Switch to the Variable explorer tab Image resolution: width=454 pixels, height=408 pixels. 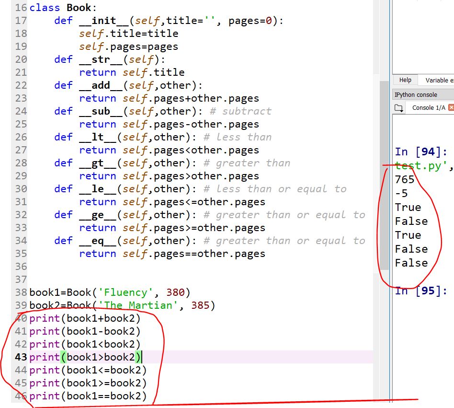pos(439,80)
